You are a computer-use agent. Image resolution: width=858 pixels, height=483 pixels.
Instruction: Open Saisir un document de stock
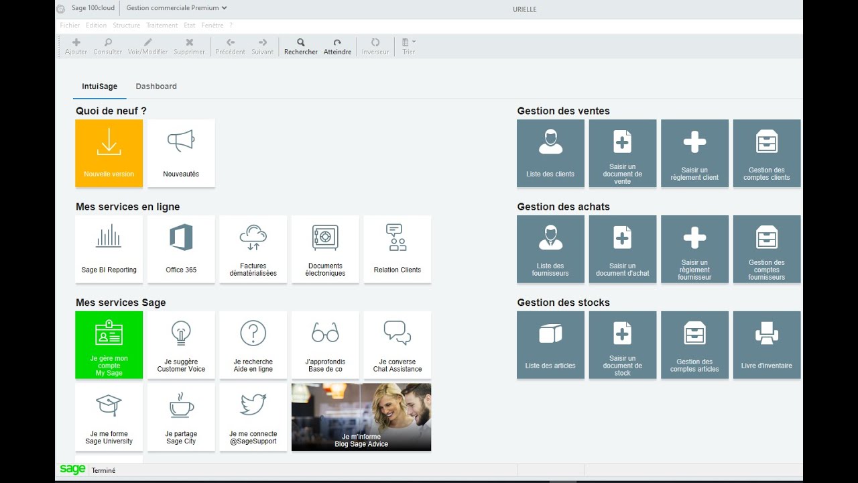coord(622,345)
